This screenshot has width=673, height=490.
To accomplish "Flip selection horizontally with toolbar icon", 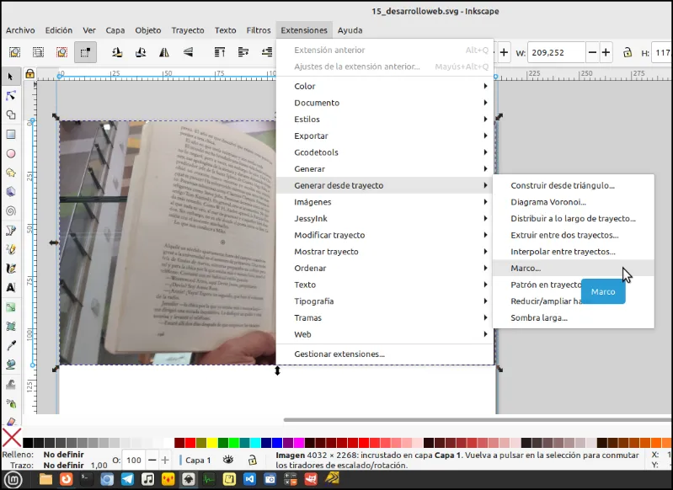I will pos(164,52).
